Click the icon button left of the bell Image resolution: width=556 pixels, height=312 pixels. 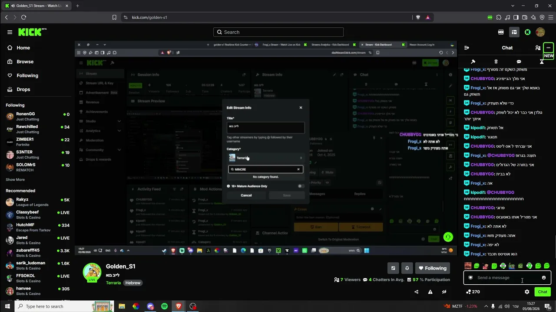click(393, 268)
